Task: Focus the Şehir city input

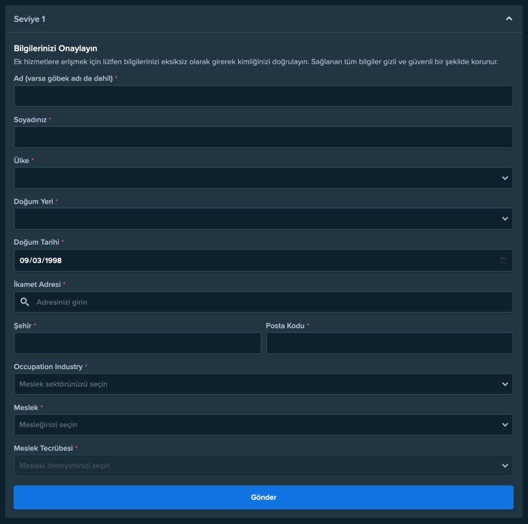Action: coord(137,343)
